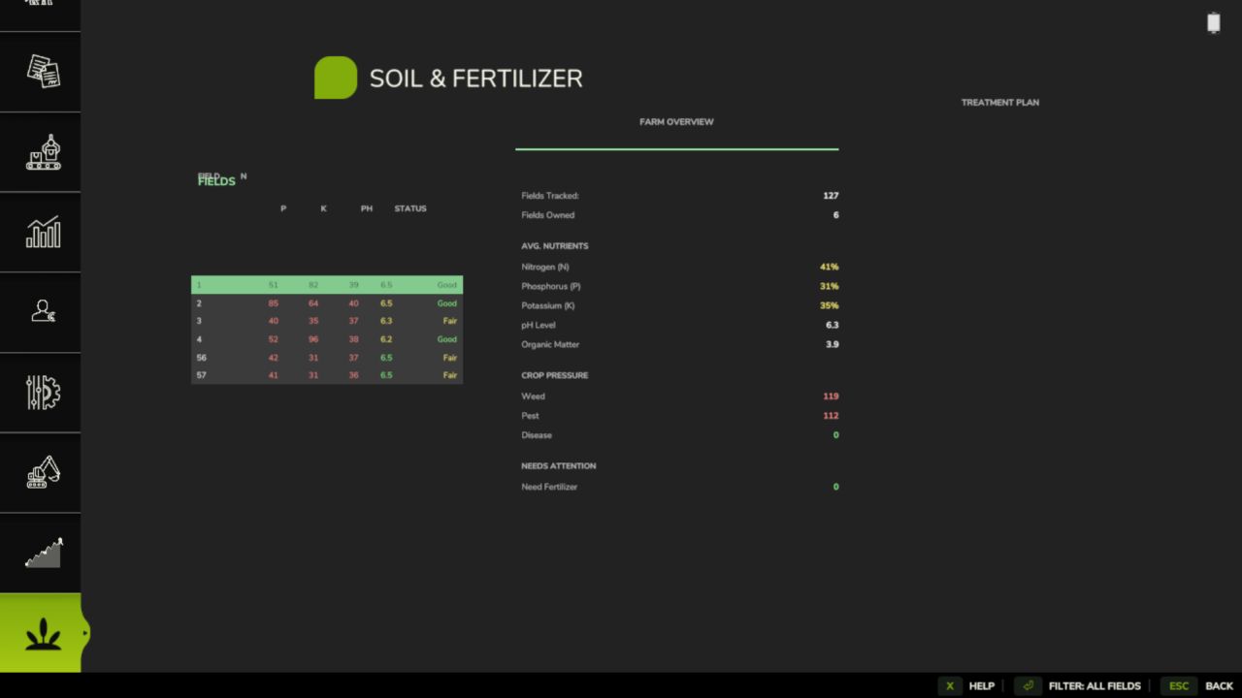
Task: Select field 2 in the fields table
Action: coord(326,302)
